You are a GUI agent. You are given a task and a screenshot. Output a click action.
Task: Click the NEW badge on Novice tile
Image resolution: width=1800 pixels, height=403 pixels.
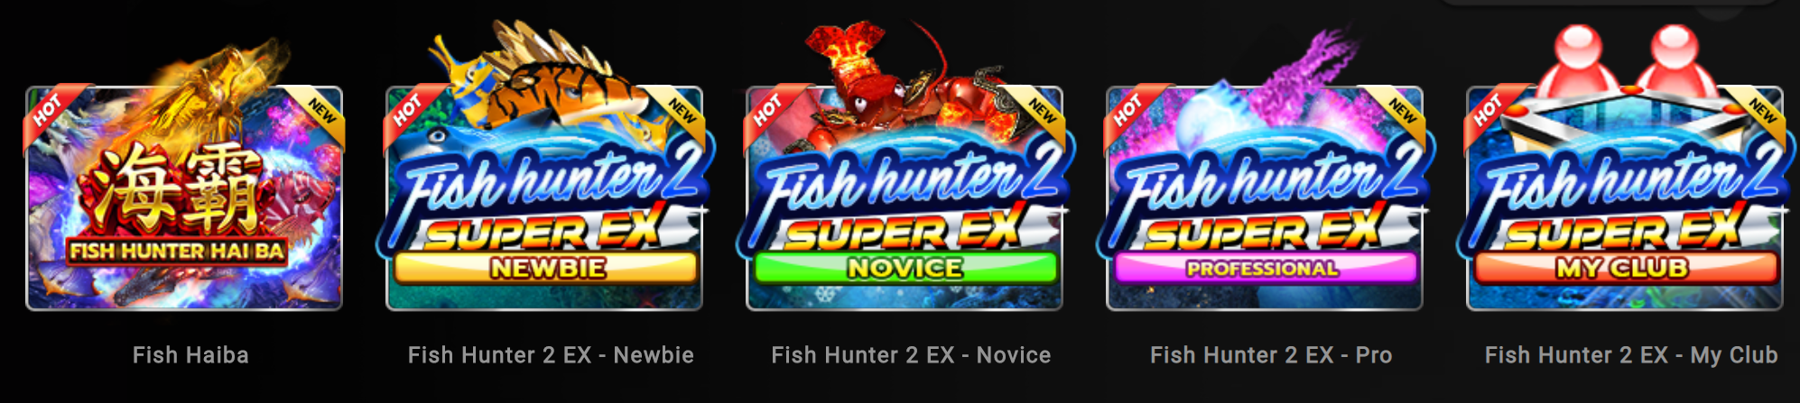coord(1040,112)
